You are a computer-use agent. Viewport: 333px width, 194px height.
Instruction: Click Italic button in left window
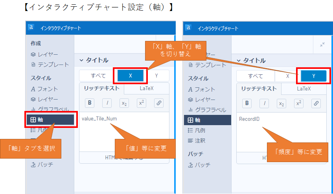107,103
